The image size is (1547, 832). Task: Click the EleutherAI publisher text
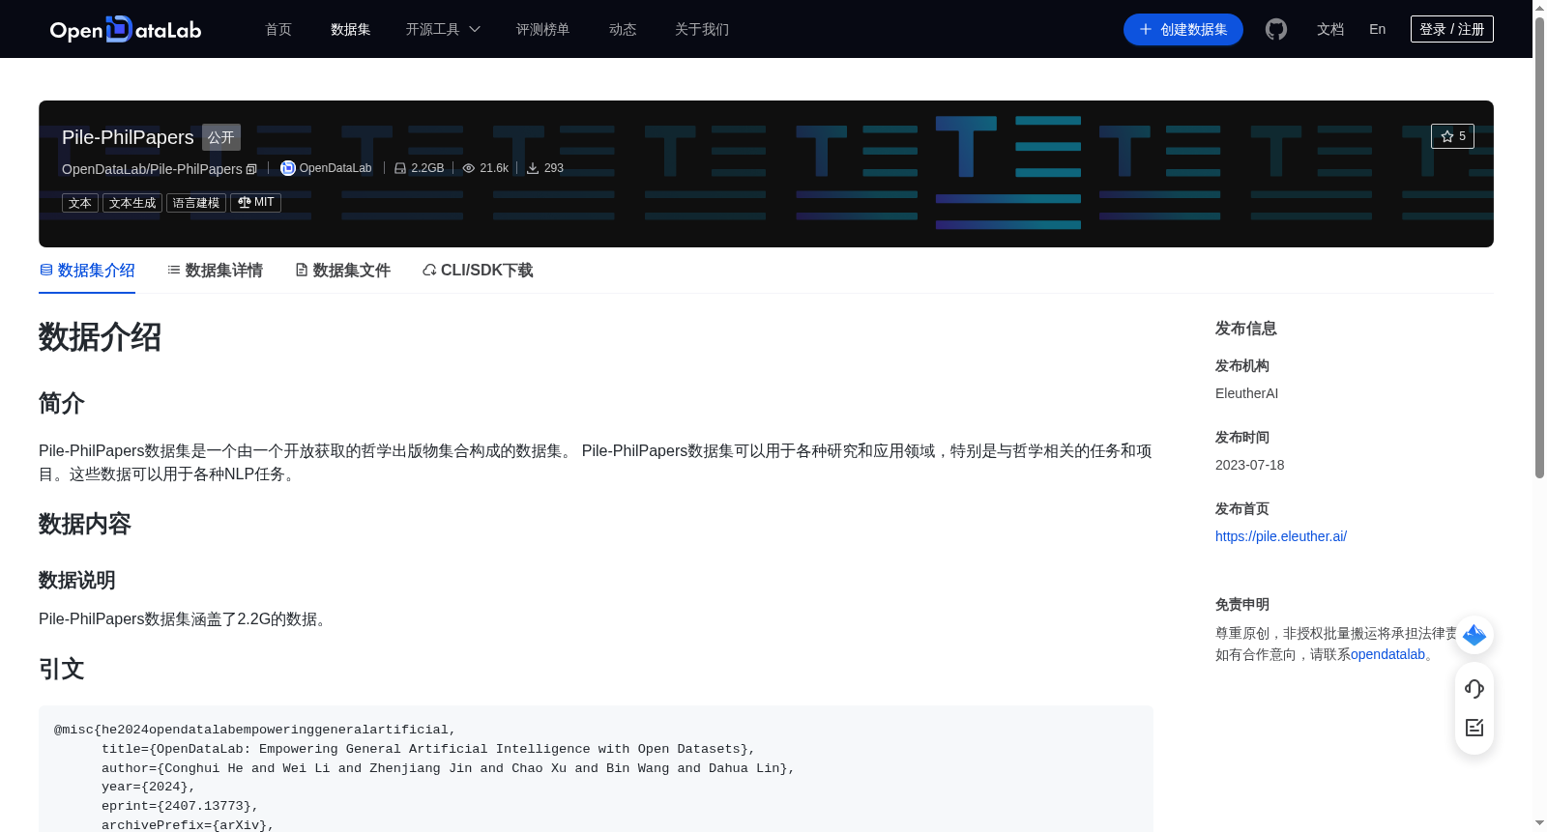click(1246, 393)
